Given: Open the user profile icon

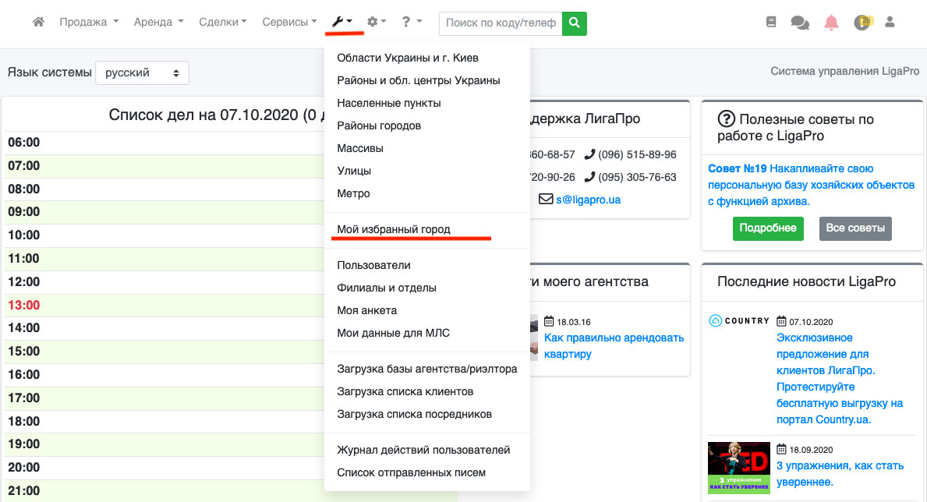Looking at the screenshot, I should tap(890, 23).
